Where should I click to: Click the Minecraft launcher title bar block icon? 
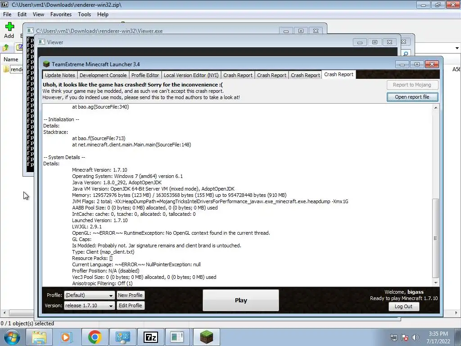pos(46,64)
